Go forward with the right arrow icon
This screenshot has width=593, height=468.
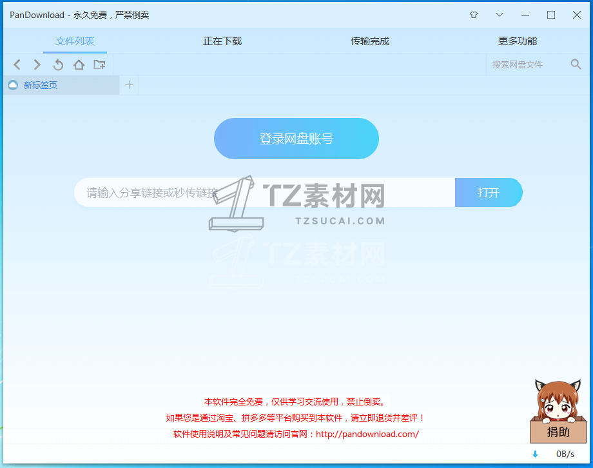coord(37,64)
